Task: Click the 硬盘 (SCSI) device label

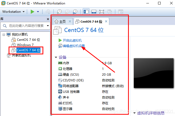Action: tap(71, 75)
